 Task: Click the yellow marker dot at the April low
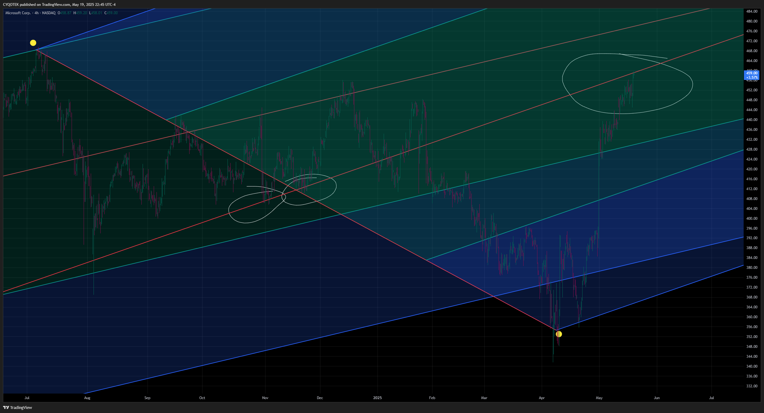pyautogui.click(x=559, y=334)
